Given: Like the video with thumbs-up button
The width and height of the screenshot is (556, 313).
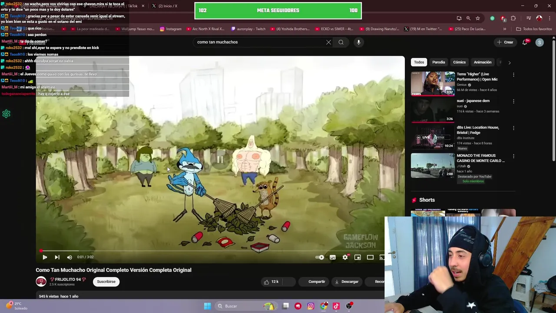Looking at the screenshot, I should (x=271, y=282).
